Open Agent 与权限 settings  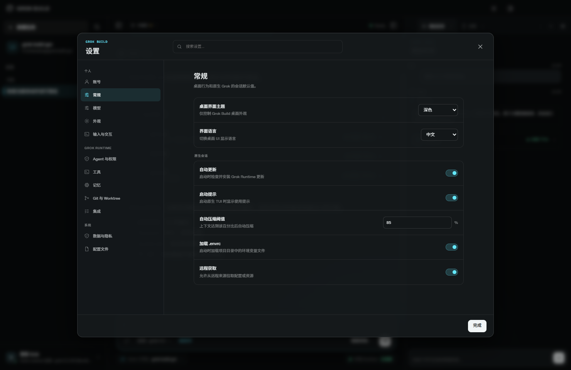(120, 159)
